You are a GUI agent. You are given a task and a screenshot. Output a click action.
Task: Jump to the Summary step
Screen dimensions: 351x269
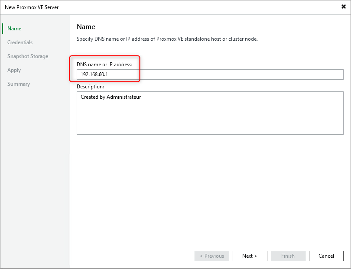pos(19,84)
